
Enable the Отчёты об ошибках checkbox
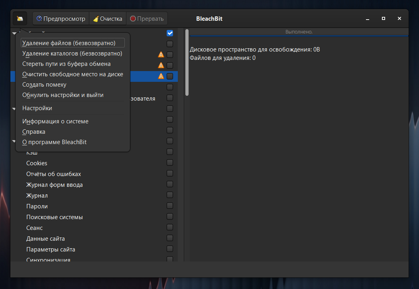[x=170, y=173]
